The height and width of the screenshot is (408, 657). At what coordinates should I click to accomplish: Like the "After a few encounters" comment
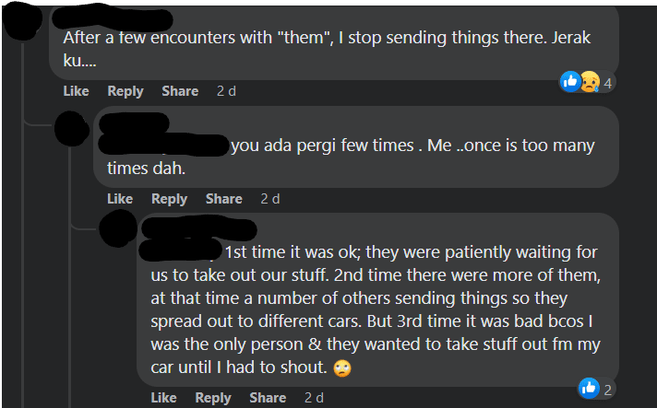point(76,91)
